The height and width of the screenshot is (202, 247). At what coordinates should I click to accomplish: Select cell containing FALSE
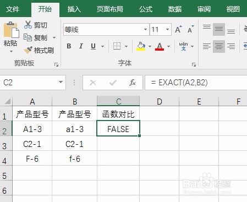click(118, 128)
